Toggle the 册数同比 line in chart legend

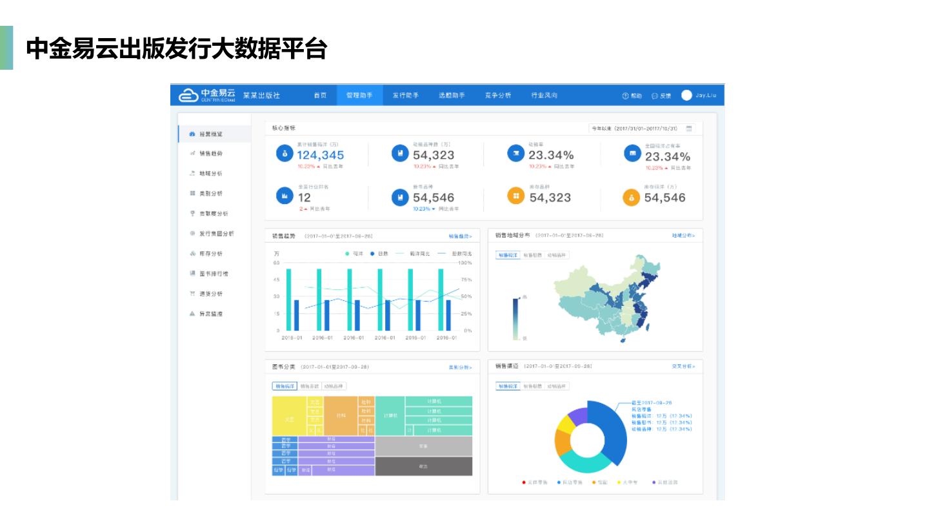(455, 254)
